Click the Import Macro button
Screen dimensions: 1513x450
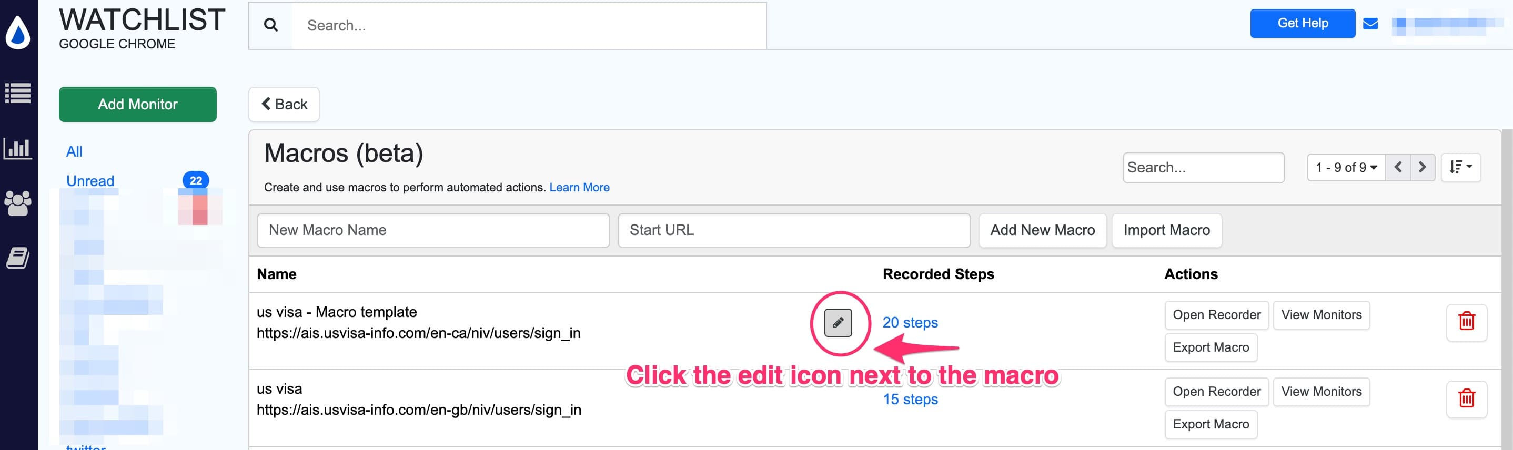pos(1166,230)
